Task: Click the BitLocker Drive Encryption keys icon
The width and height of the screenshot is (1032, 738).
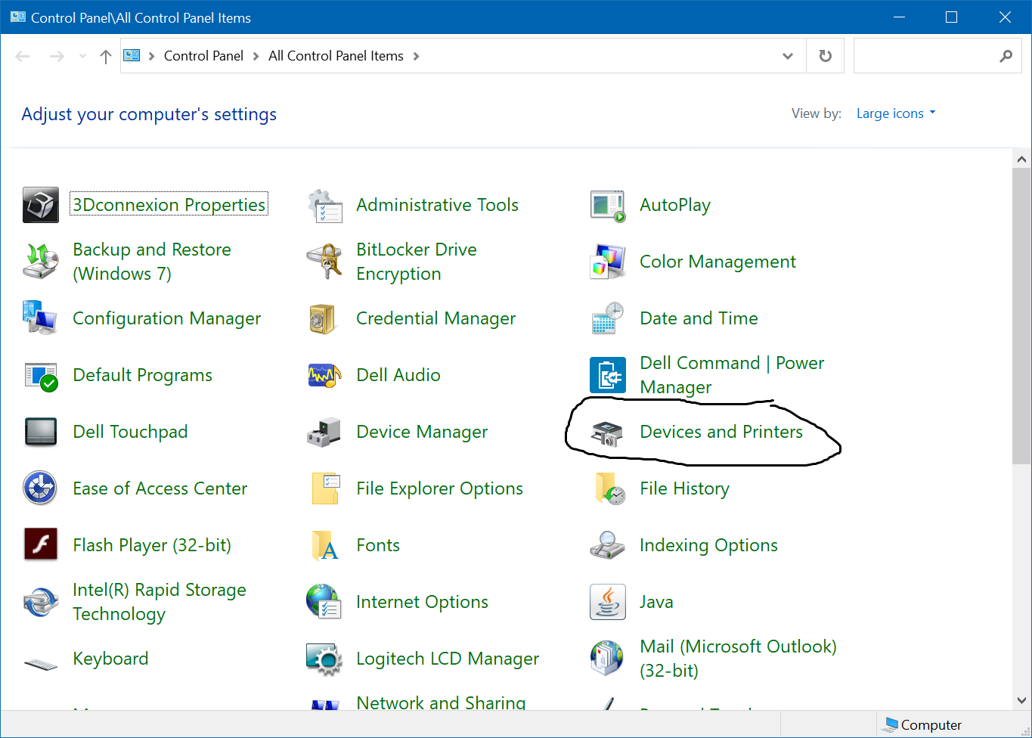Action: coord(324,262)
